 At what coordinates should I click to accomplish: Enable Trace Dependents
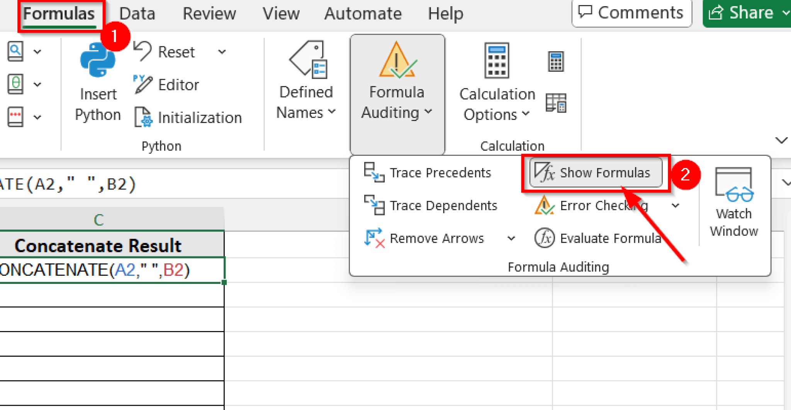tap(431, 205)
